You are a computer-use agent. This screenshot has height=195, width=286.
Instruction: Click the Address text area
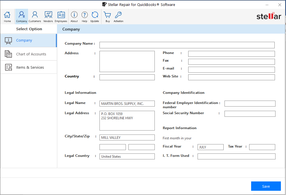click(x=127, y=62)
